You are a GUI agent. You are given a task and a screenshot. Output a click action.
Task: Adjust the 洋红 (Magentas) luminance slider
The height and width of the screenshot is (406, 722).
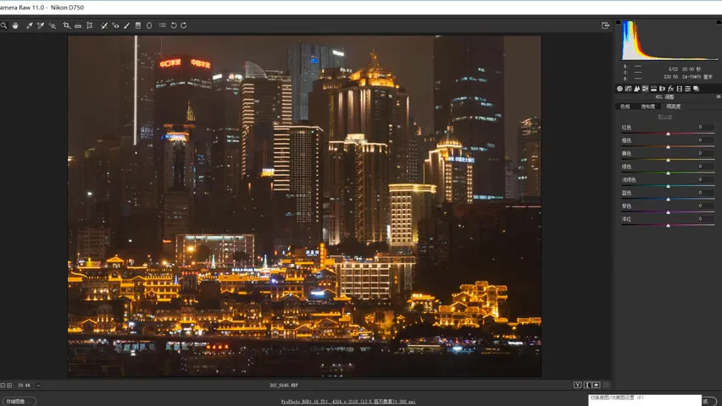(668, 225)
